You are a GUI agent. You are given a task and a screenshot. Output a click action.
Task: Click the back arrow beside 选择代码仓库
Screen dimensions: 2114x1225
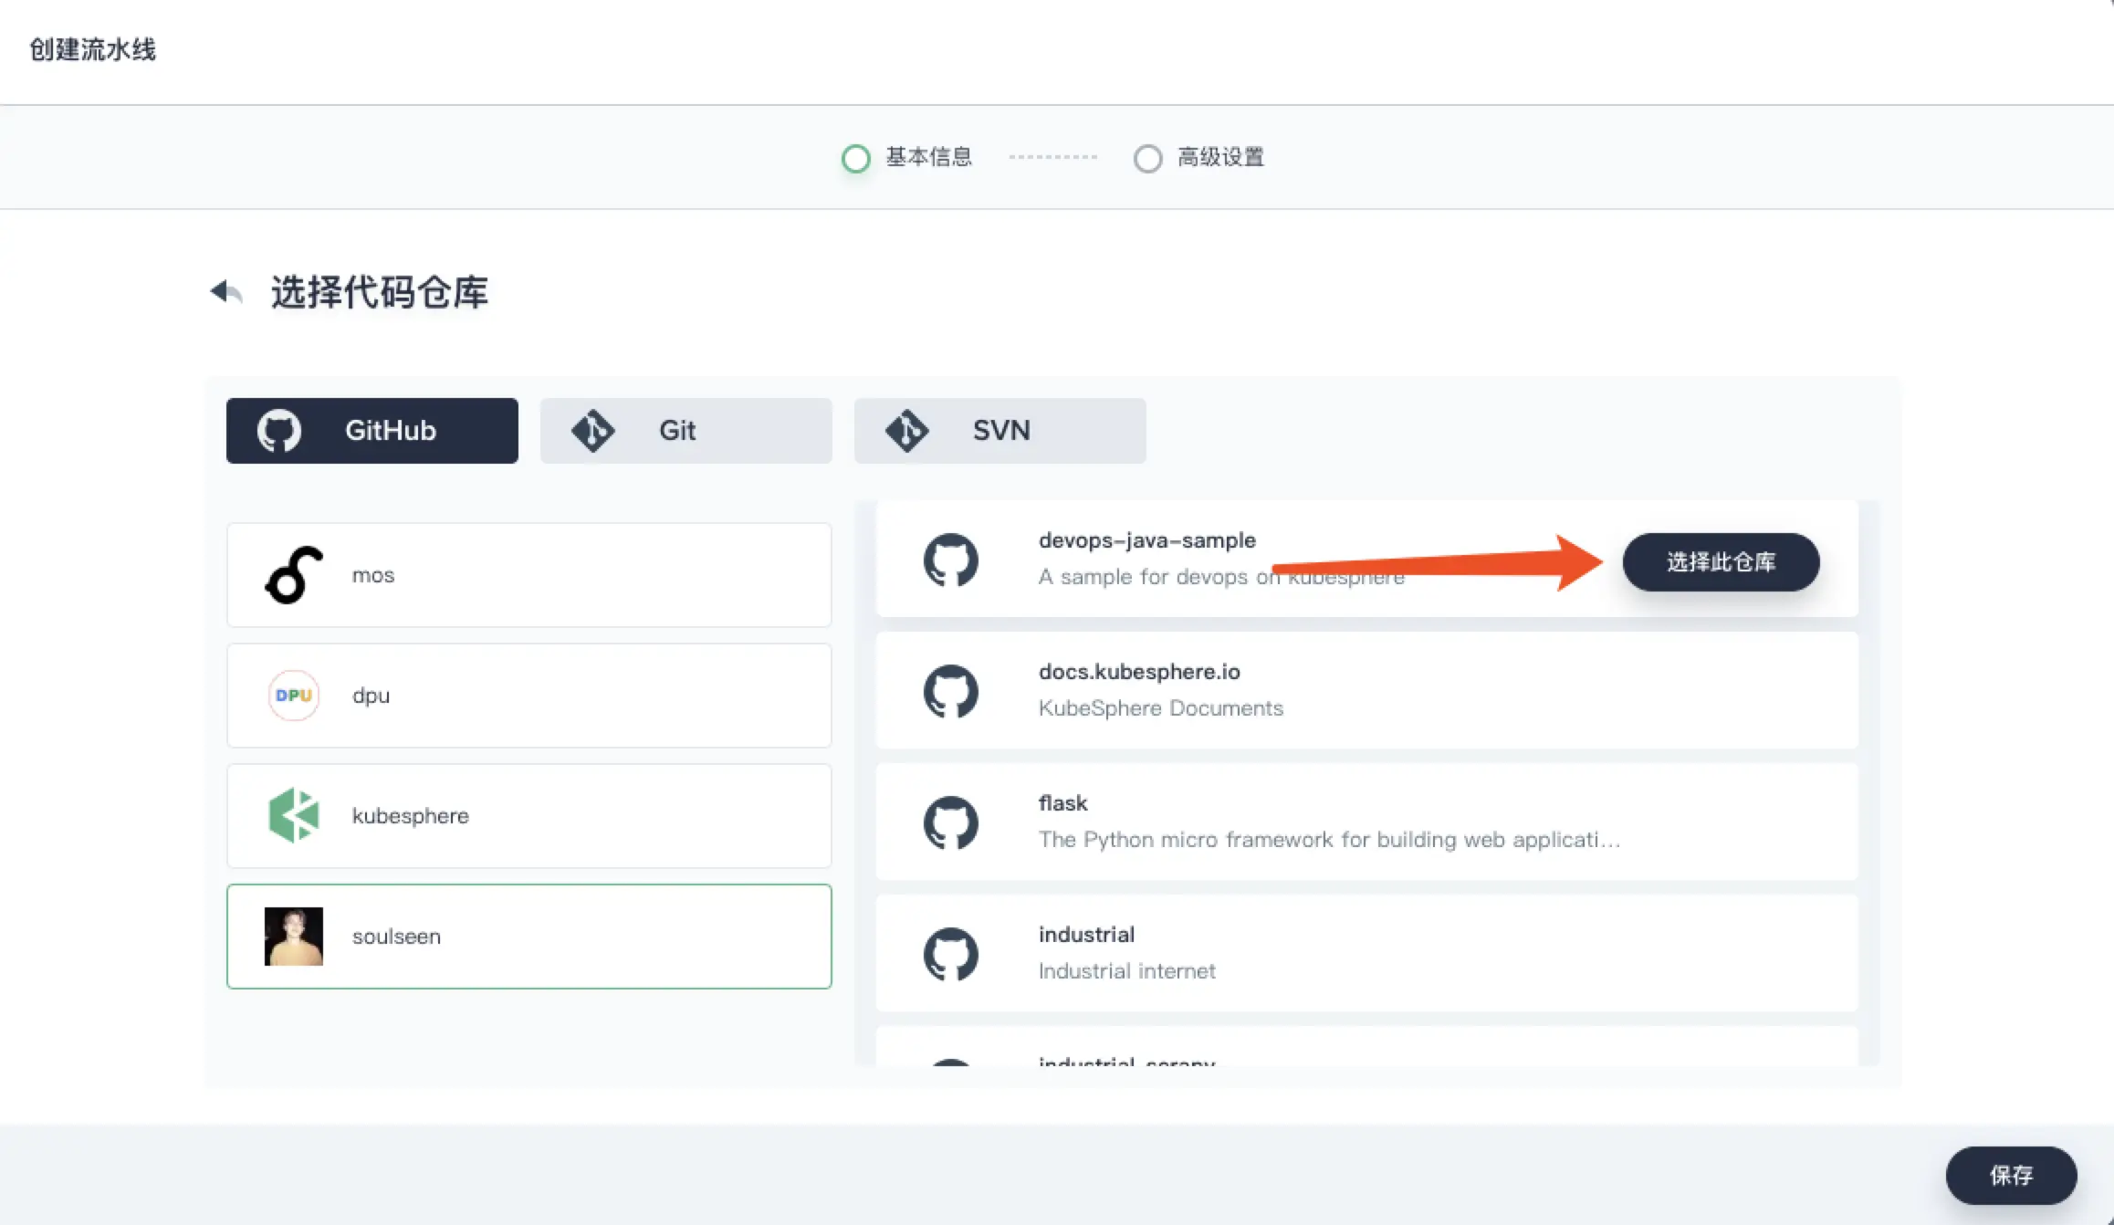pyautogui.click(x=226, y=292)
